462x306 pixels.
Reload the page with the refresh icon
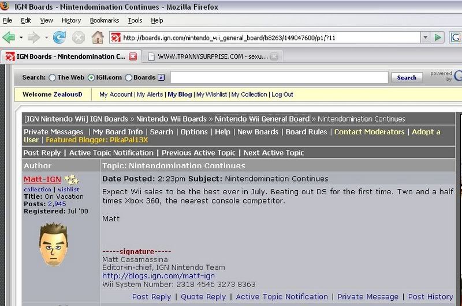coord(59,37)
